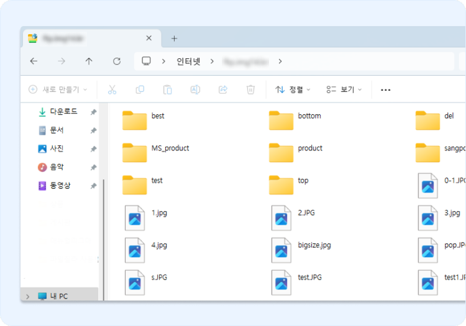Viewport: 466px width, 326px height.
Task: Expand the 새로 만들기 menu
Action: click(58, 89)
